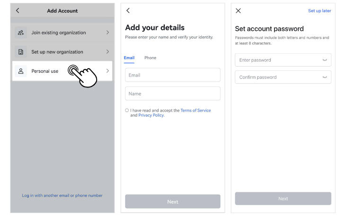Screen dimensions: 339x215
Task: Click the Personal use person icon
Action: (20, 71)
